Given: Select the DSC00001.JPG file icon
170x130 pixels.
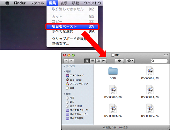Looking at the screenshot, I should (x=150, y=71).
